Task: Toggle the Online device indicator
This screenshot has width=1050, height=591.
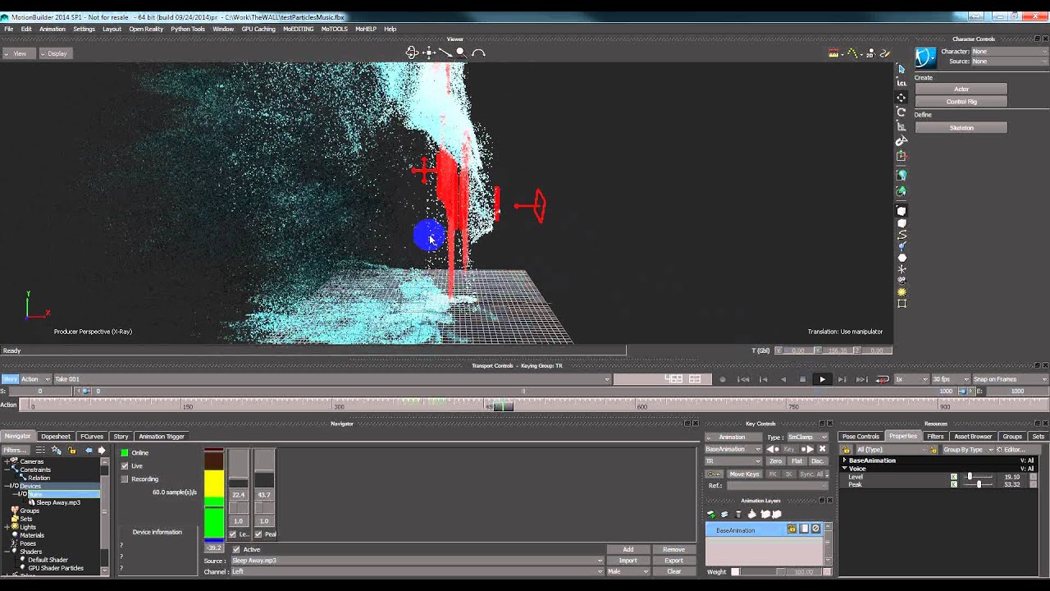Action: (125, 452)
